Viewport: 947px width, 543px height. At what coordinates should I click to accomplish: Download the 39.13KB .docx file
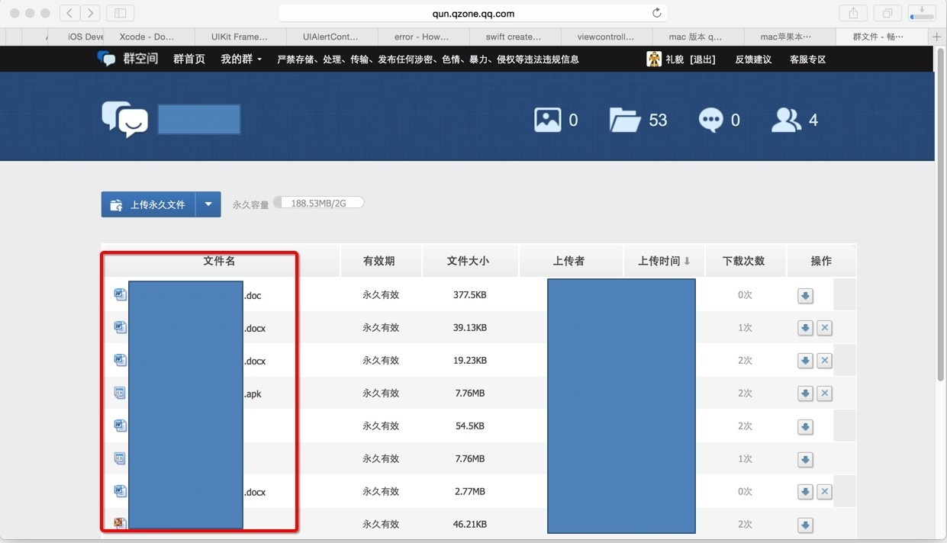point(805,328)
